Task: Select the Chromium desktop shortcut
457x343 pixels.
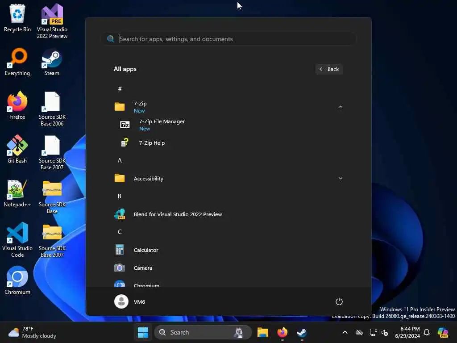Action: click(17, 280)
